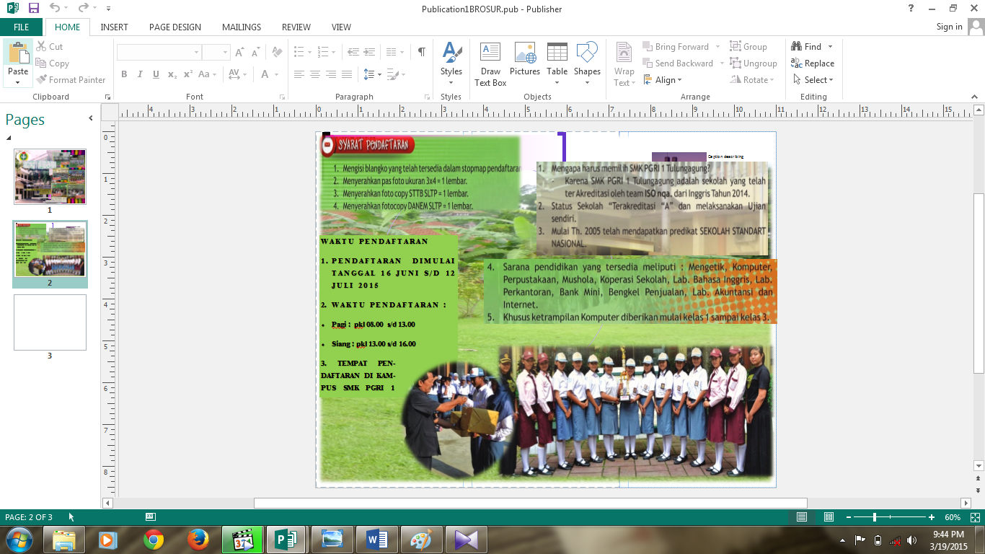Switch to the MAILINGS tab

[242, 27]
